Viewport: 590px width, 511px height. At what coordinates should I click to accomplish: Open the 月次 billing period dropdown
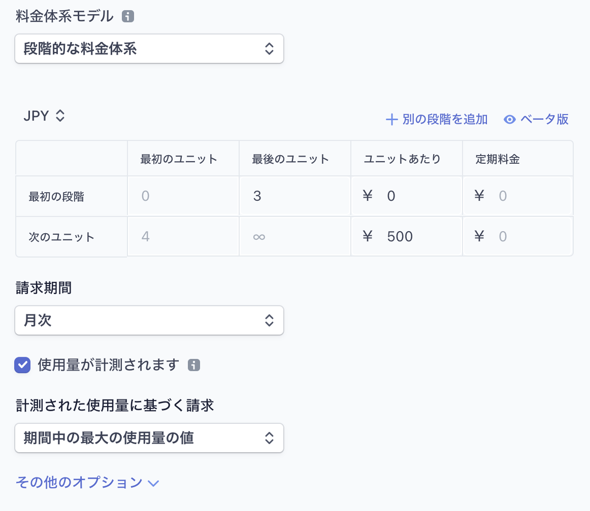(x=149, y=320)
